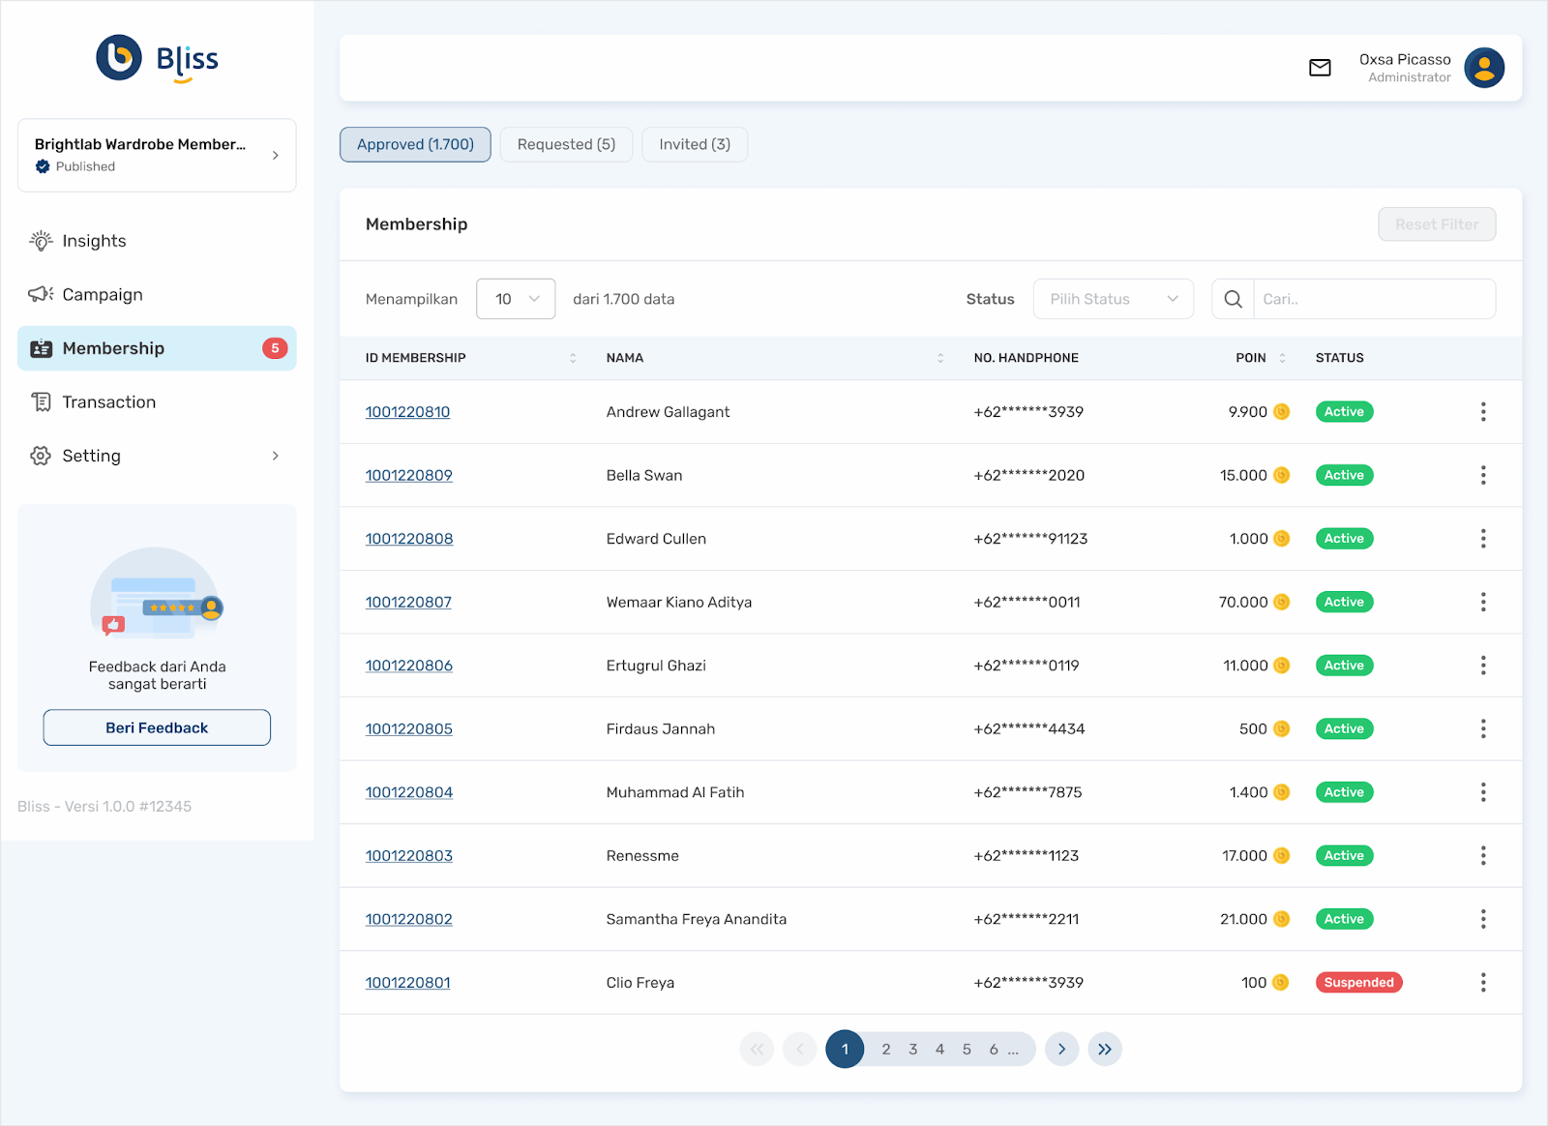Open membership ID 1001220806
The image size is (1548, 1126).
pos(409,666)
